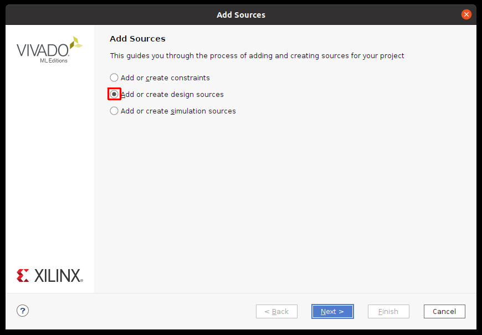
Task: Click the disabled Back button
Action: pyautogui.click(x=276, y=311)
